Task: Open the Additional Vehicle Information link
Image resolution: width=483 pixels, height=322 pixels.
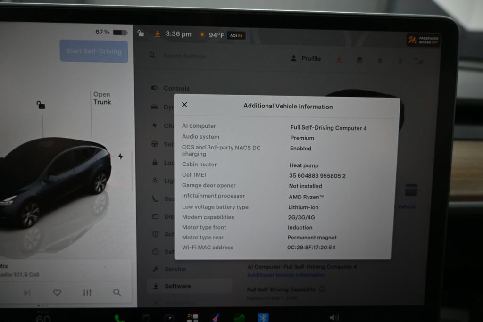Action: [286, 275]
